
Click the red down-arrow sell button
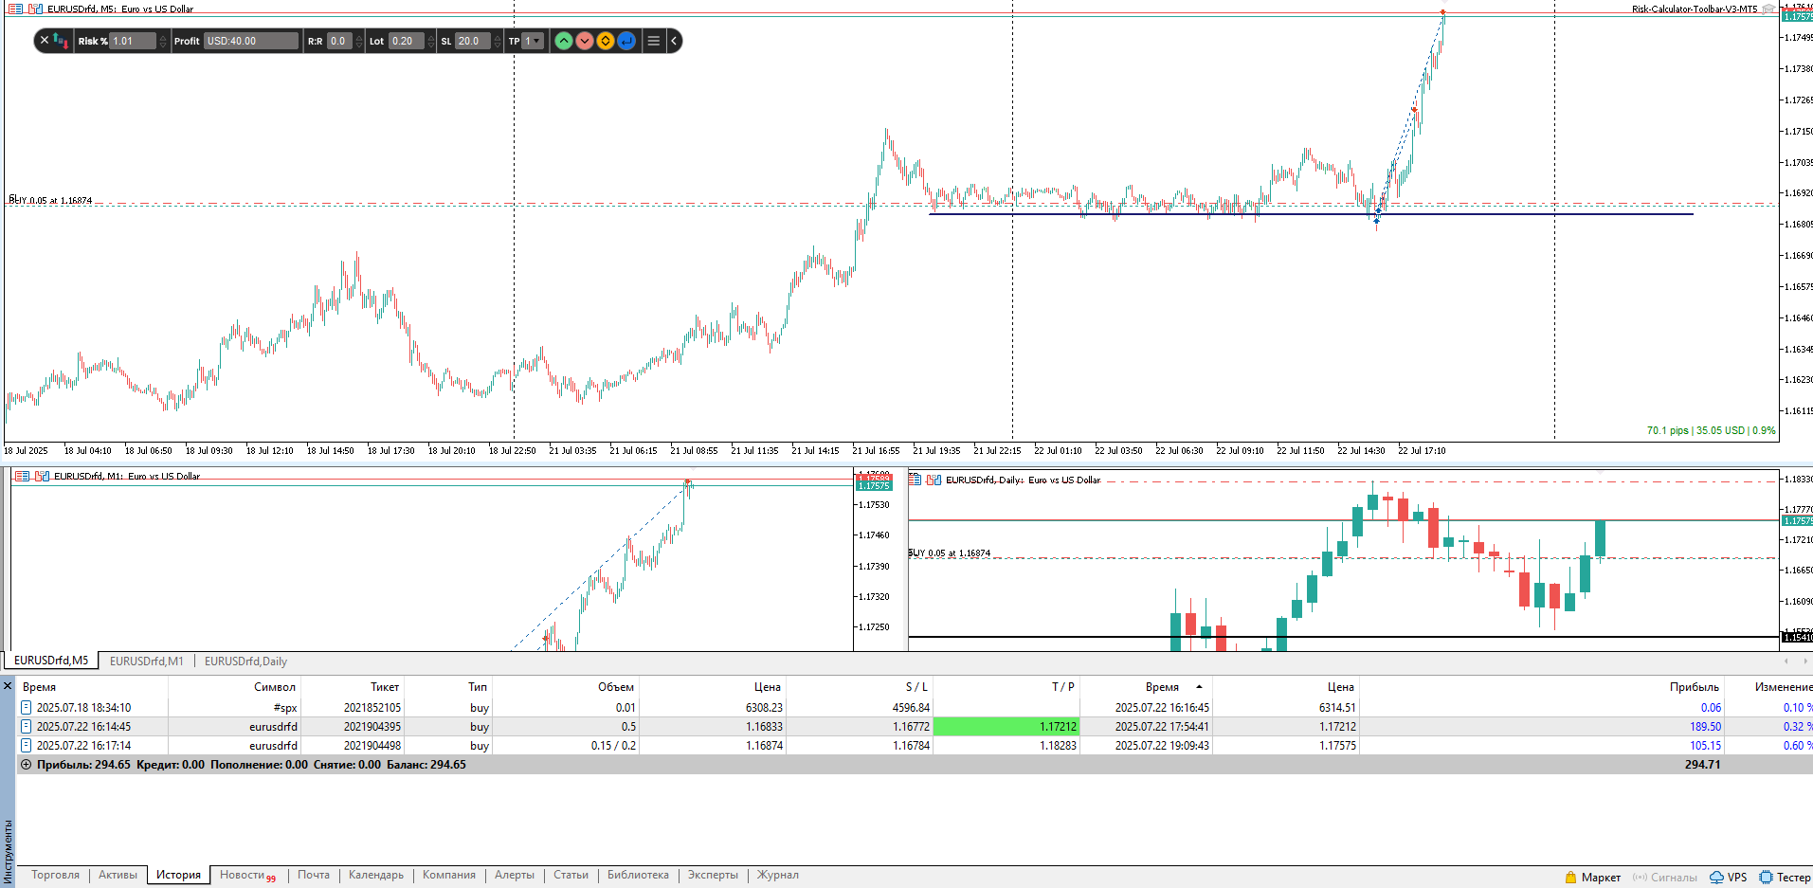(585, 41)
